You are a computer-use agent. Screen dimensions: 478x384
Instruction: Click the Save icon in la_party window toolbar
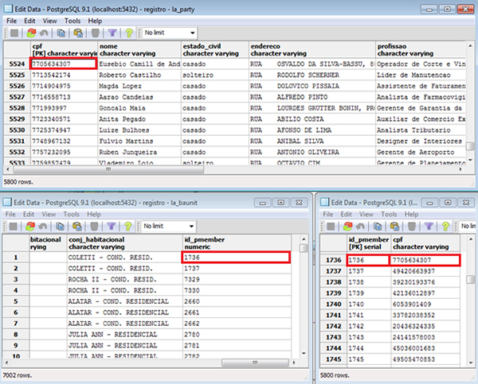(14, 33)
